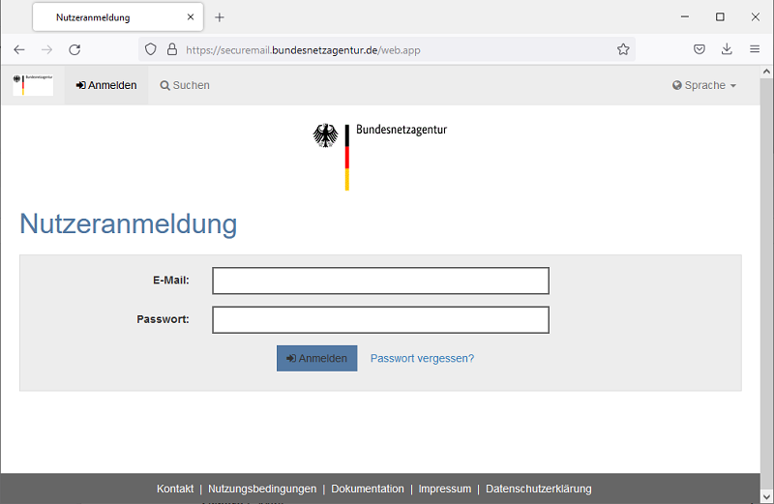Open the Datenschutzerklärung footer link
The width and height of the screenshot is (774, 504).
[538, 489]
